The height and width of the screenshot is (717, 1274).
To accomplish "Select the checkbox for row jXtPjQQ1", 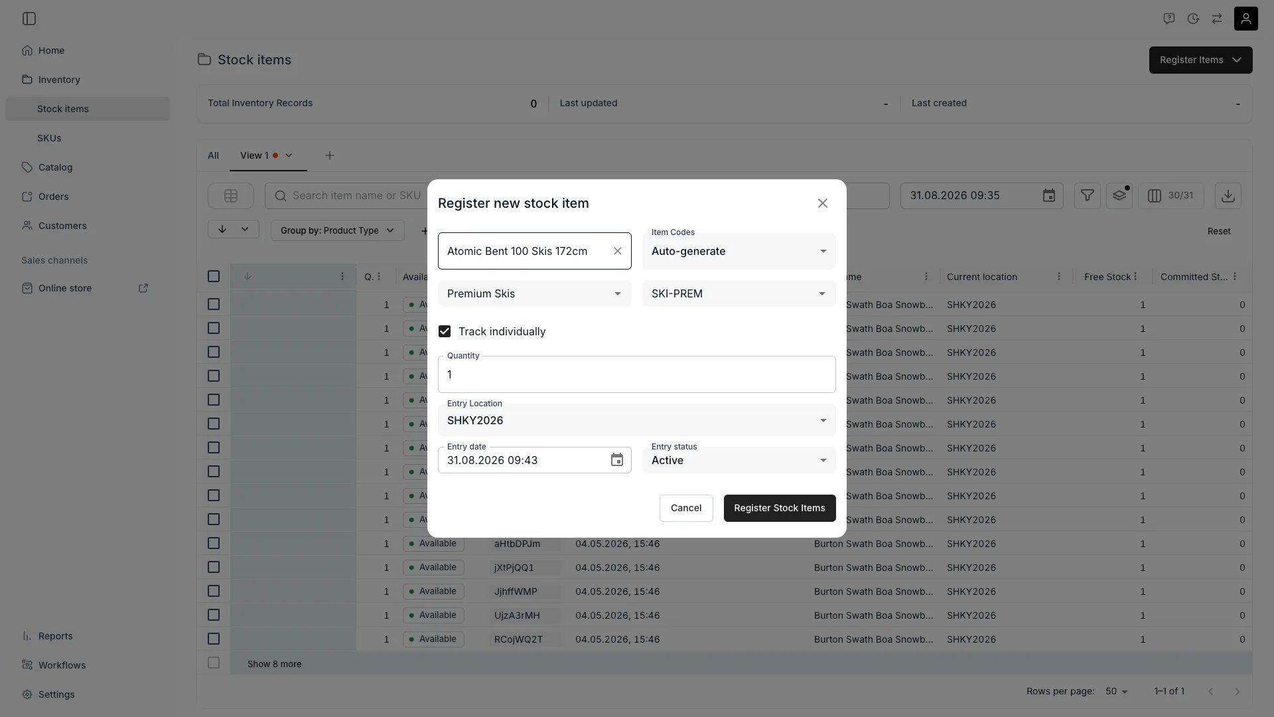I will [214, 567].
